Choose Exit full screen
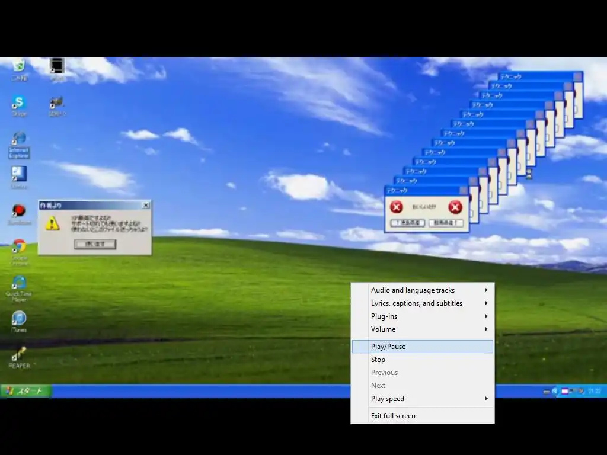This screenshot has width=607, height=455. [x=422, y=416]
